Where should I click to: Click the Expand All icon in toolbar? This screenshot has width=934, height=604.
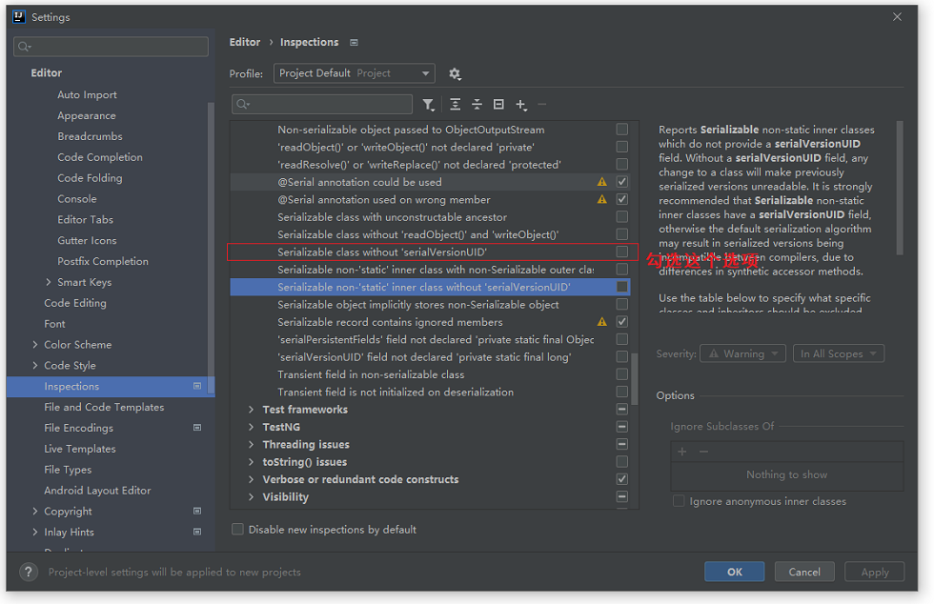pyautogui.click(x=456, y=105)
